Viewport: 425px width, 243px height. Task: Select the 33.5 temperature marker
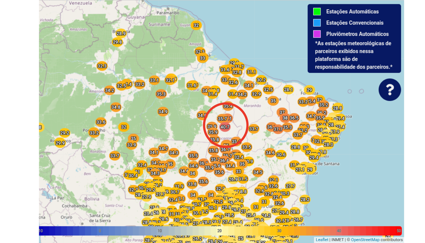(x=247, y=147)
